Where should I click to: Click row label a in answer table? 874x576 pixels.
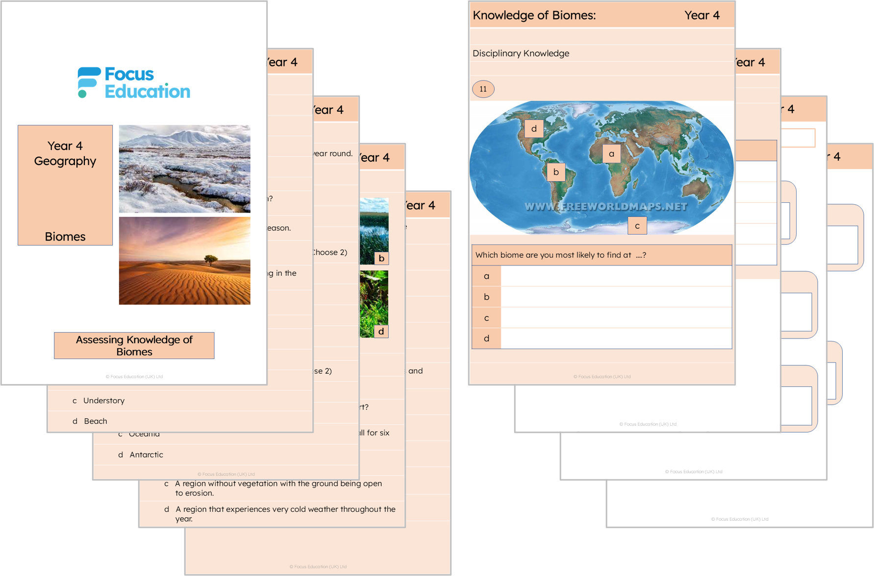(486, 276)
